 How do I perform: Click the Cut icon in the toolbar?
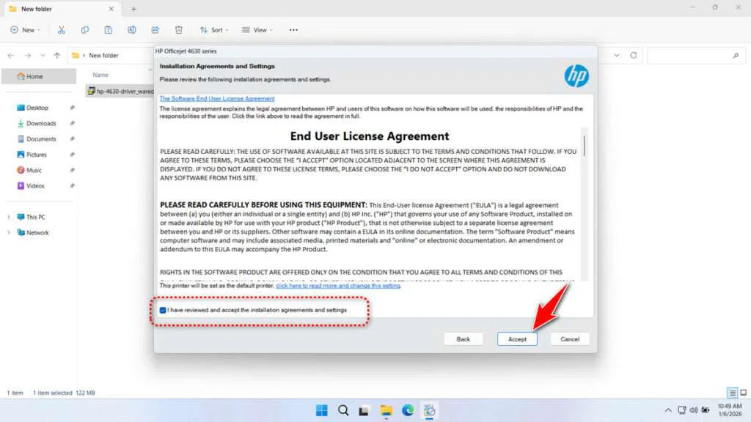coord(62,29)
